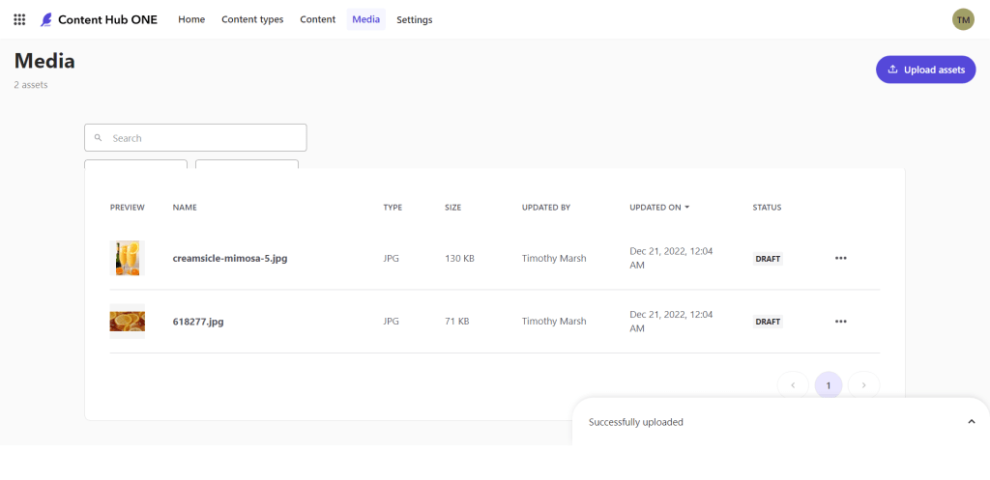The height and width of the screenshot is (480, 990).
Task: Open actions menu for 618277.jpg
Action: tap(840, 322)
